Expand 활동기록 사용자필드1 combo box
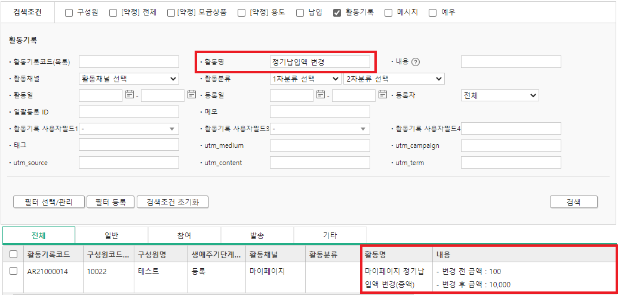 tap(129, 129)
